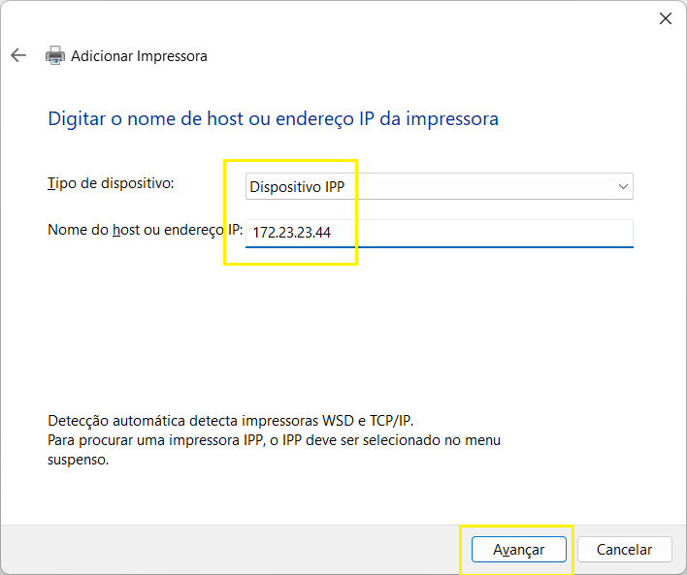Click the Para procurar uma impressora IPP text
This screenshot has width=687, height=575.
point(274,440)
